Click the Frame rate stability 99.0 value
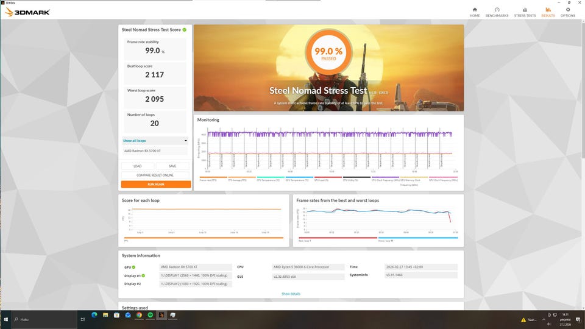The height and width of the screenshot is (329, 585). pyautogui.click(x=152, y=51)
